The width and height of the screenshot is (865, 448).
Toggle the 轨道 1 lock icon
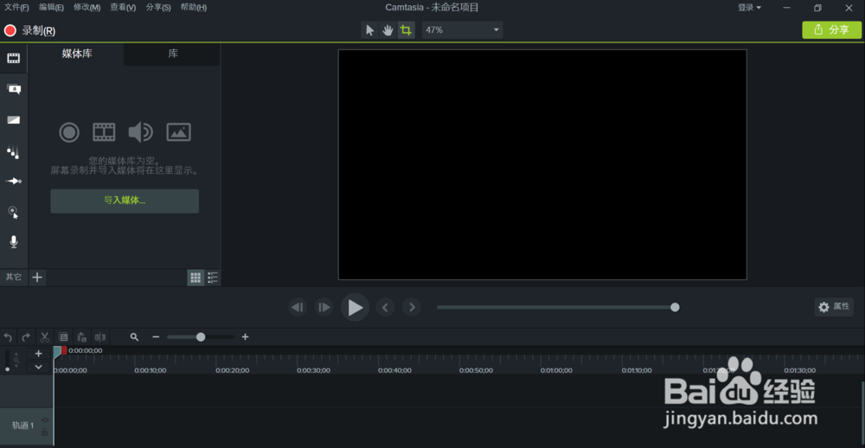(45, 432)
